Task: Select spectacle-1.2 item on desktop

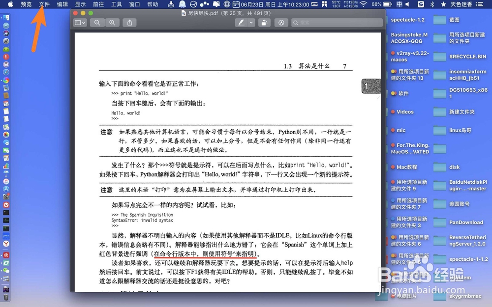Action: point(407,20)
